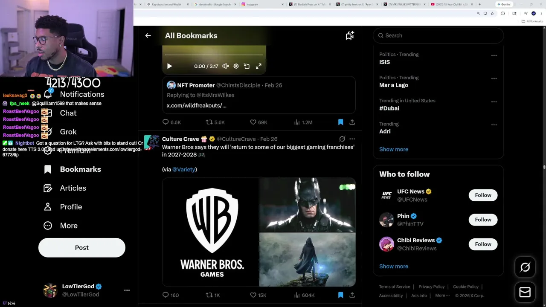Reply to the Culture Crave post with 160 replies
Image resolution: width=546 pixels, height=307 pixels.
tap(171, 295)
